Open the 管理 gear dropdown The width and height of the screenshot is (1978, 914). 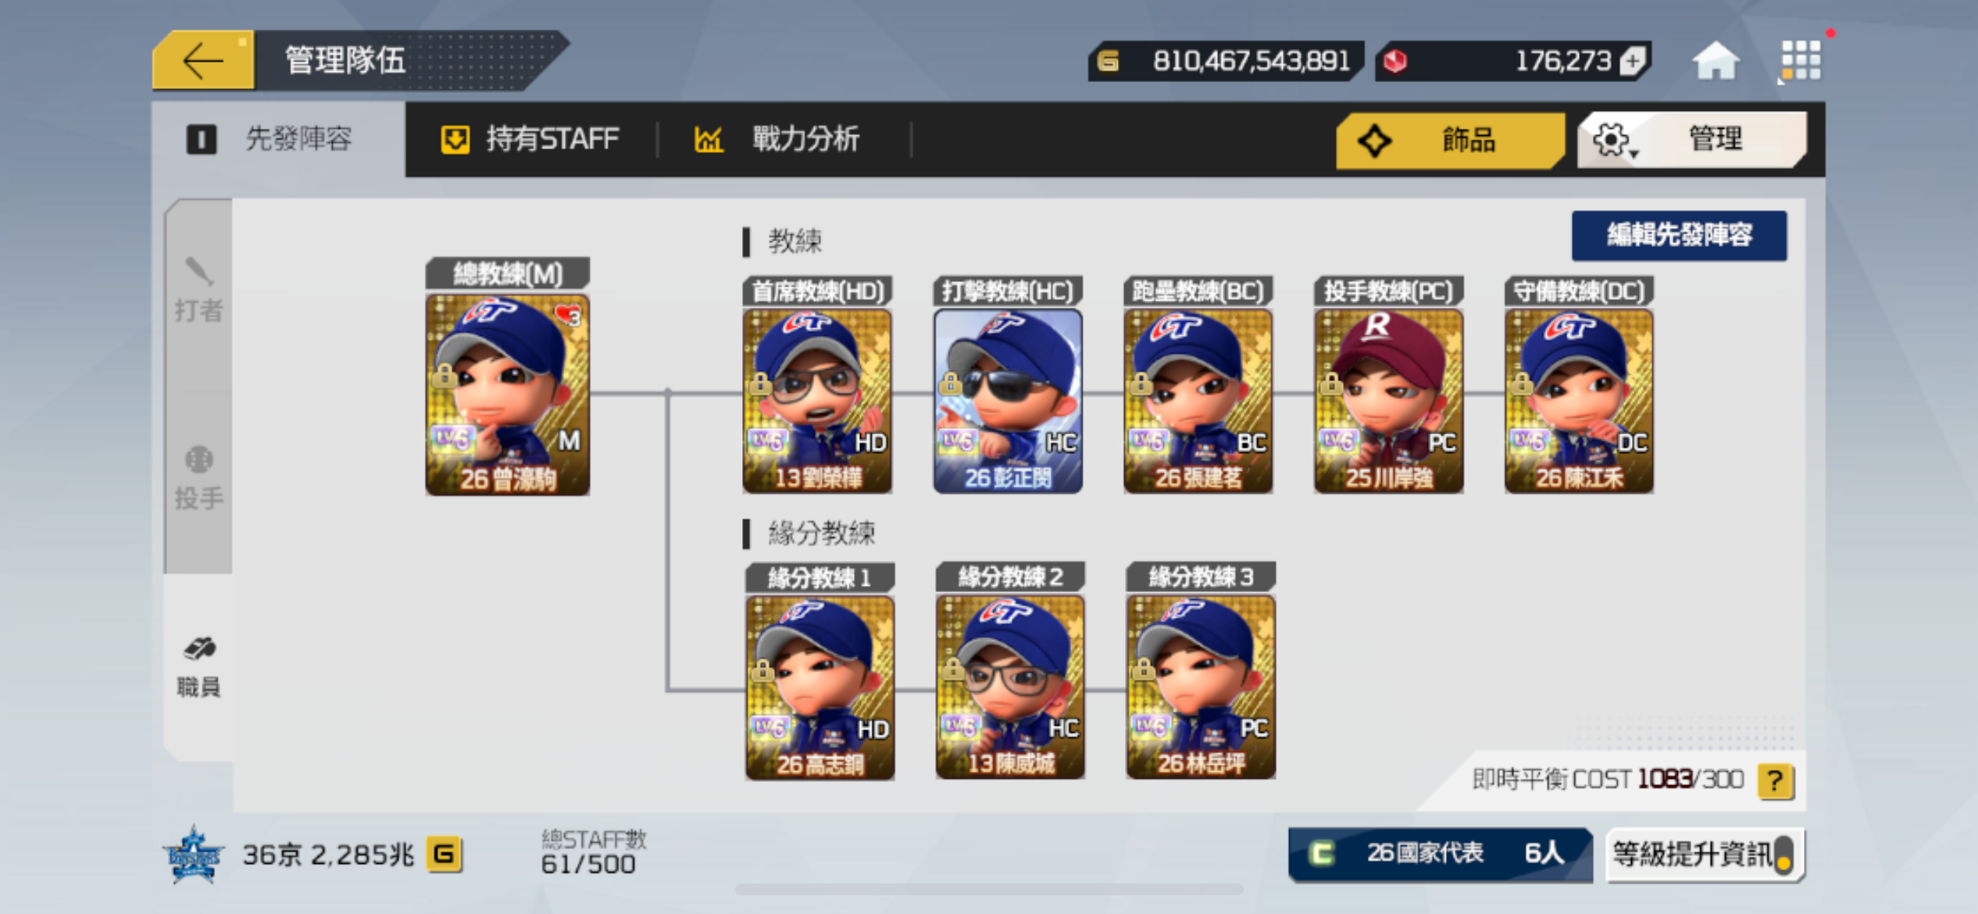coord(1691,140)
